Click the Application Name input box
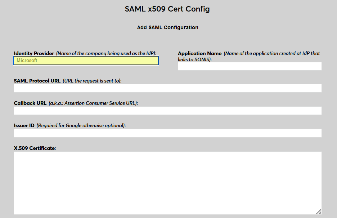337x218 pixels. [x=250, y=66]
